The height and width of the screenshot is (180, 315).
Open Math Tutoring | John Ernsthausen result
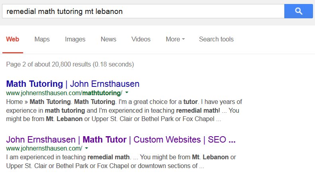pos(73,84)
